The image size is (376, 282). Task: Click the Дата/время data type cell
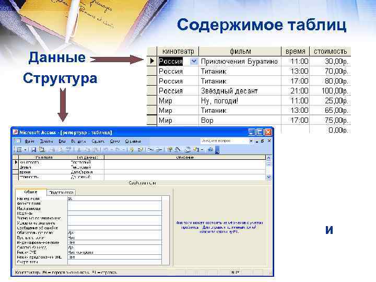coord(87,172)
